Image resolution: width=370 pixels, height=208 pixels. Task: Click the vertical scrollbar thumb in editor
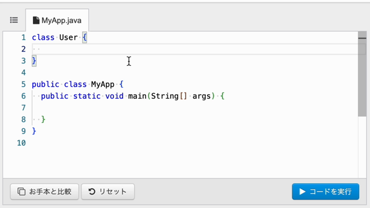click(362, 75)
